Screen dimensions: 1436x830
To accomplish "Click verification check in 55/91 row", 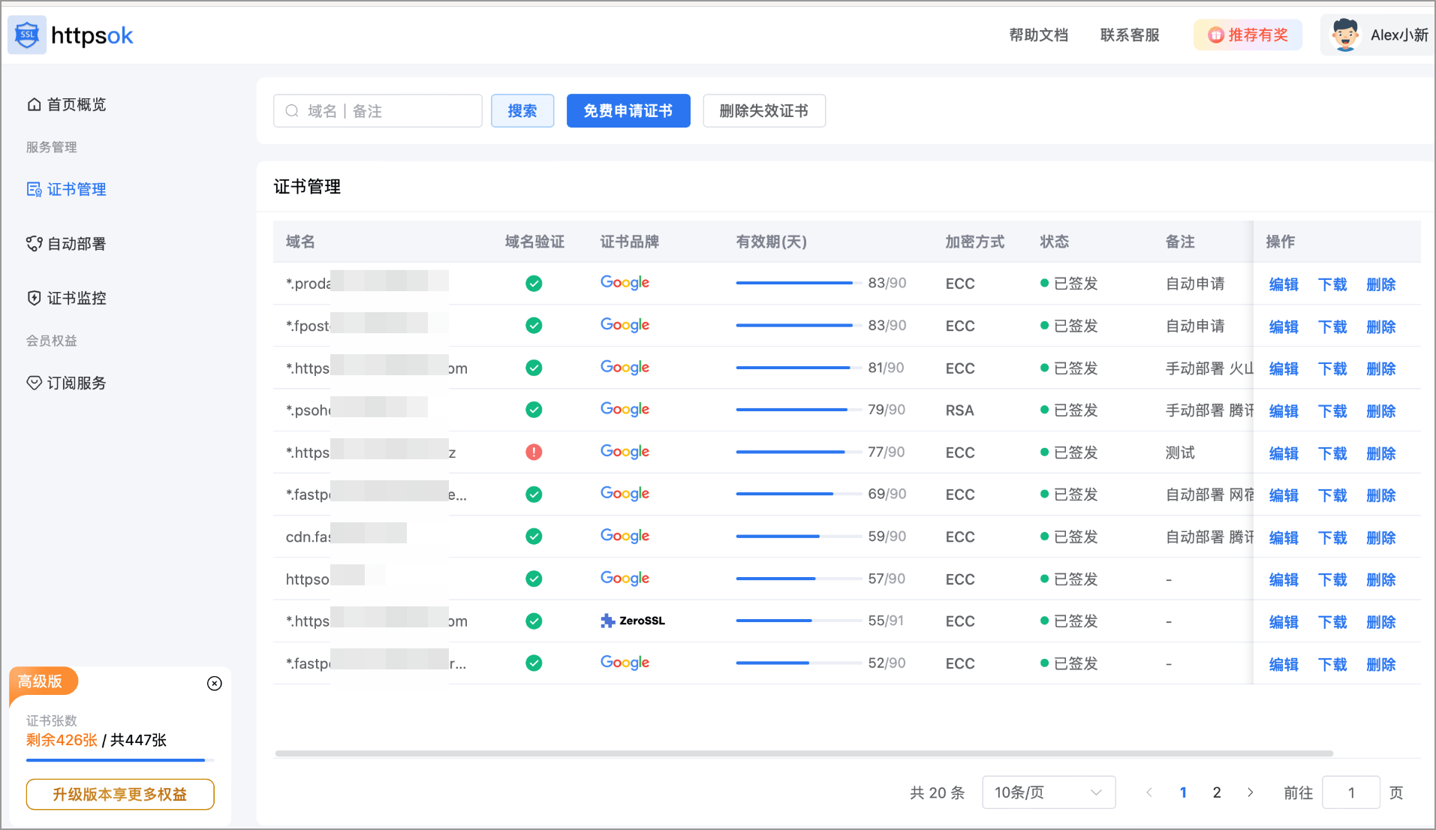I will 534,621.
